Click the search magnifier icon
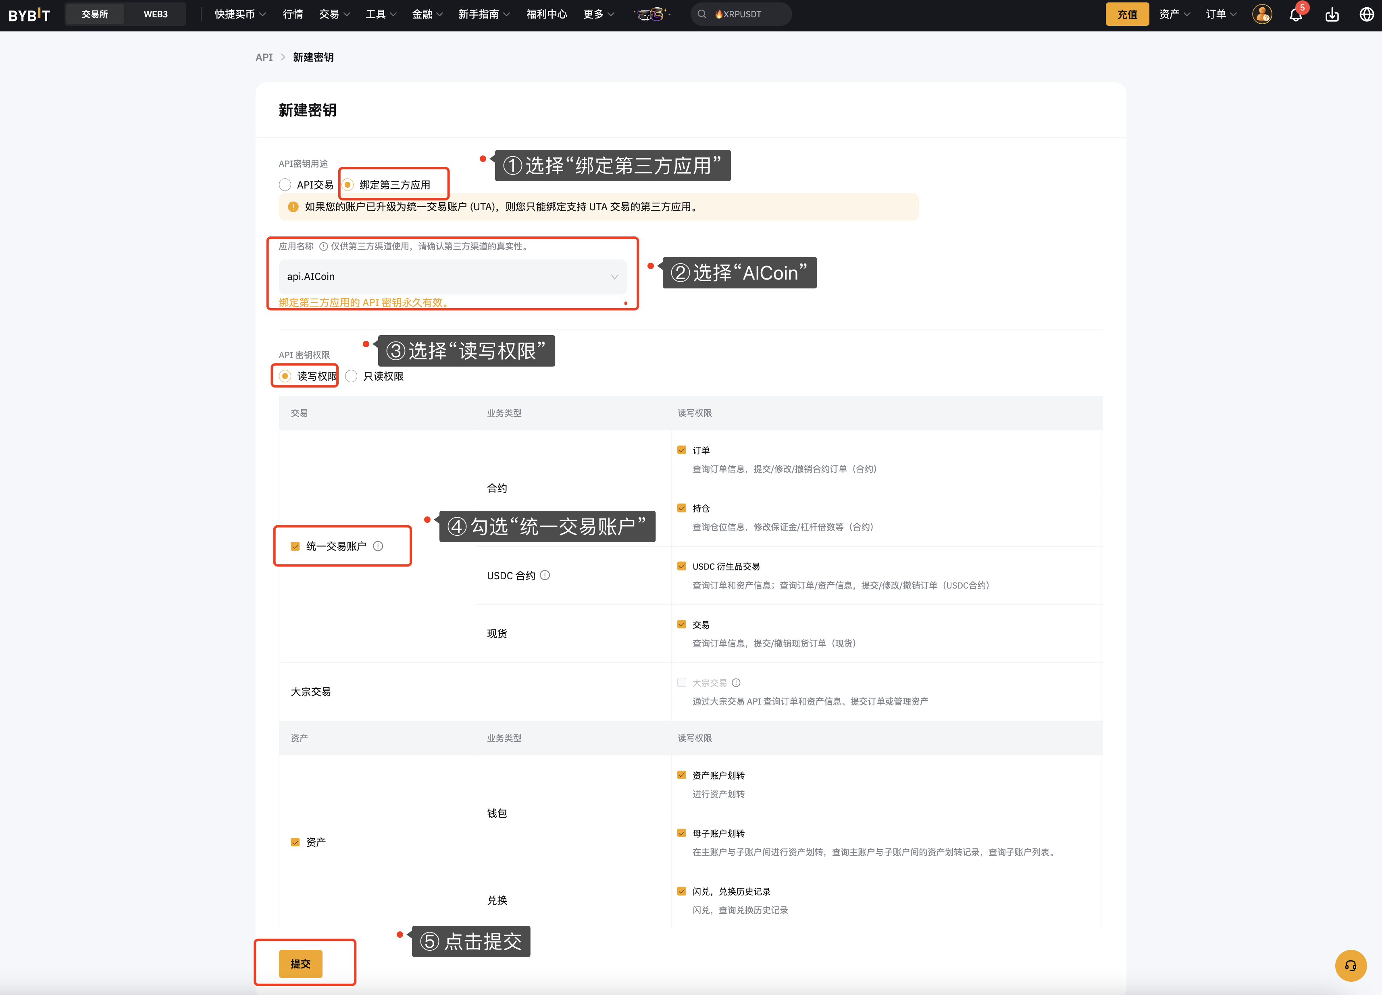 pyautogui.click(x=702, y=14)
